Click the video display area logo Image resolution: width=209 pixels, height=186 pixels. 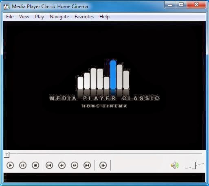coord(104,83)
